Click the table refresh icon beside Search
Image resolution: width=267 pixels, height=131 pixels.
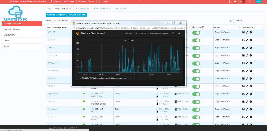click(232, 21)
